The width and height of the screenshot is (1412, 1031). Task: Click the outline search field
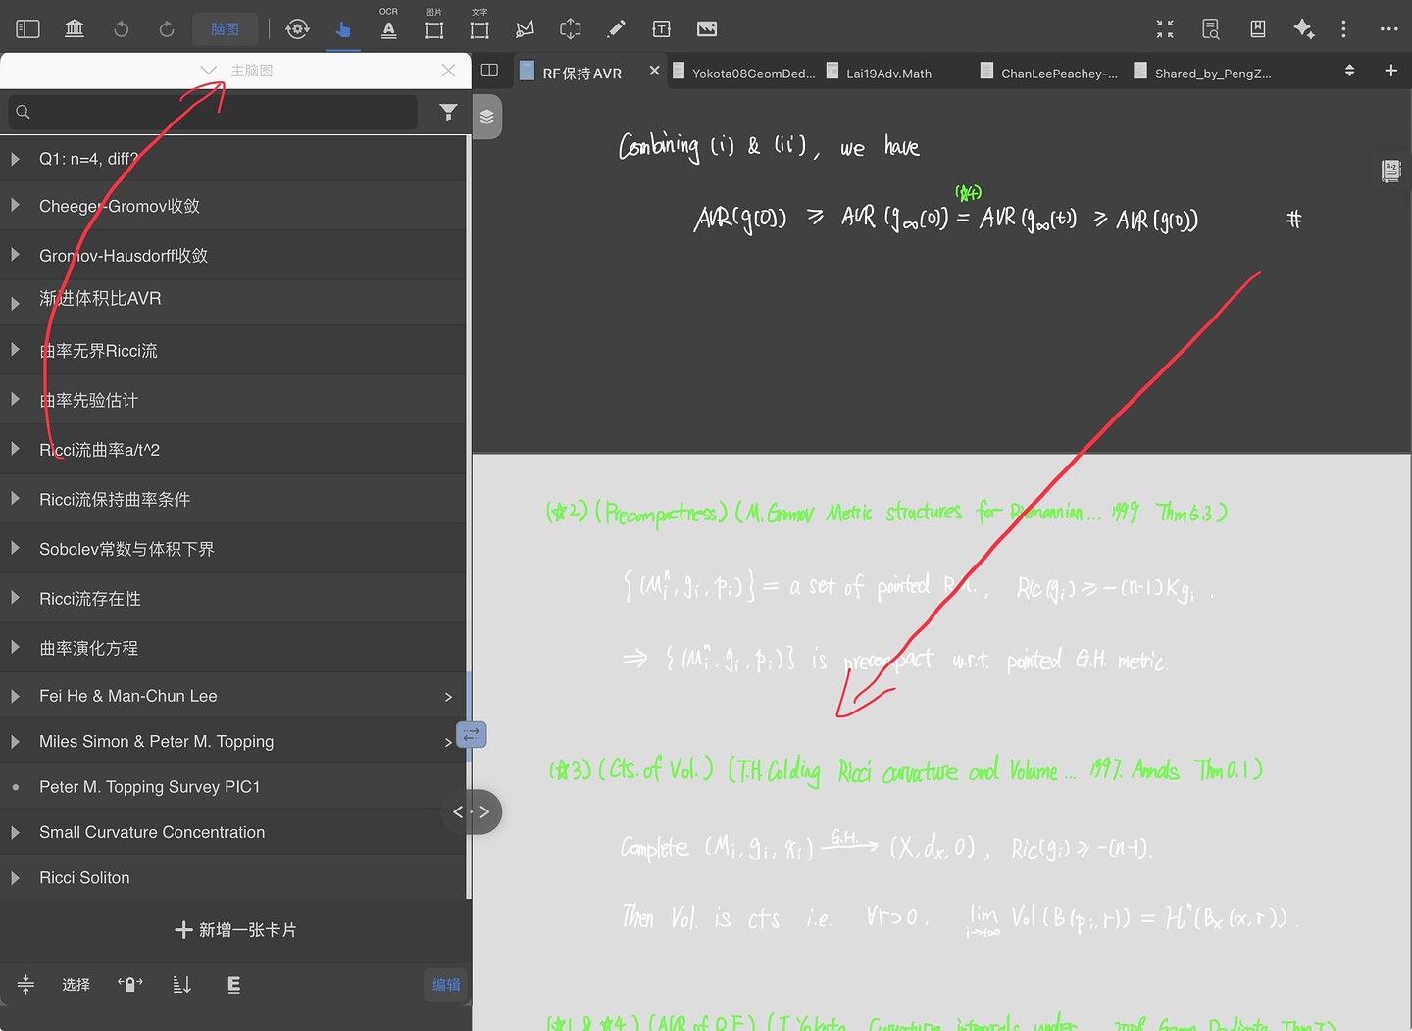tap(216, 112)
